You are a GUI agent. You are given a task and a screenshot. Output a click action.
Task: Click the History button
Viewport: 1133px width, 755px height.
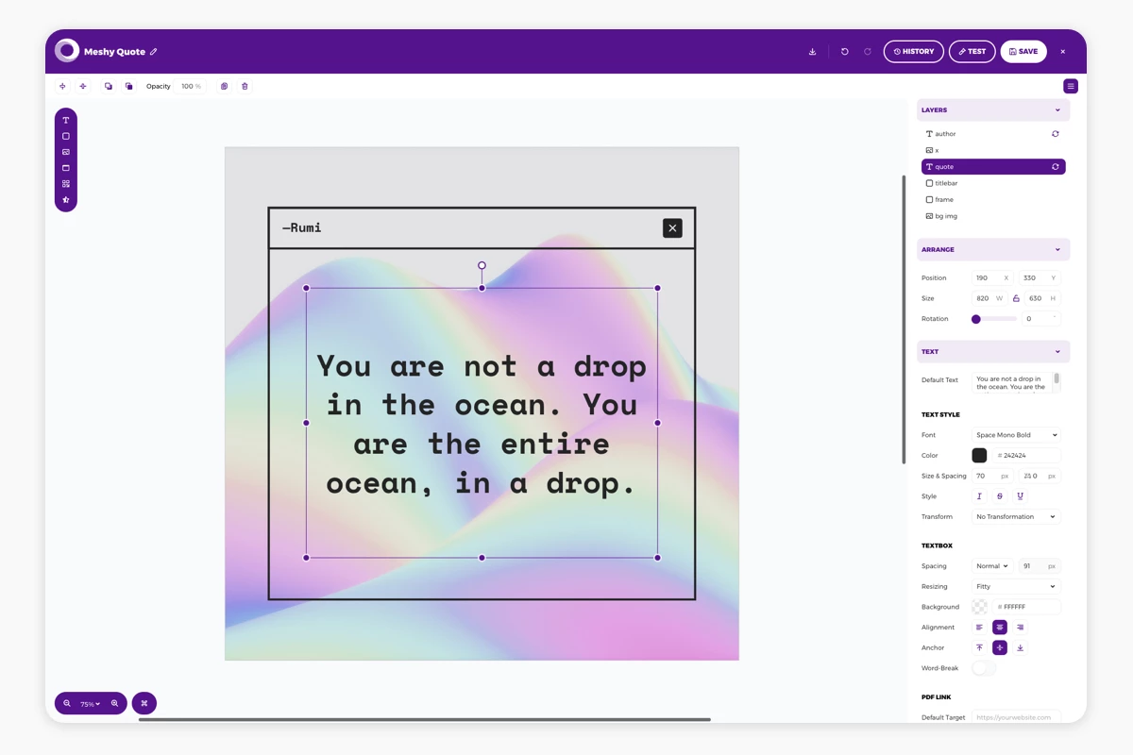[913, 52]
